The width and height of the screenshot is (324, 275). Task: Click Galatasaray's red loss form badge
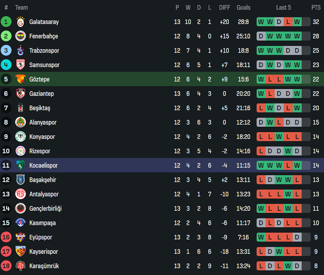coord(287,22)
